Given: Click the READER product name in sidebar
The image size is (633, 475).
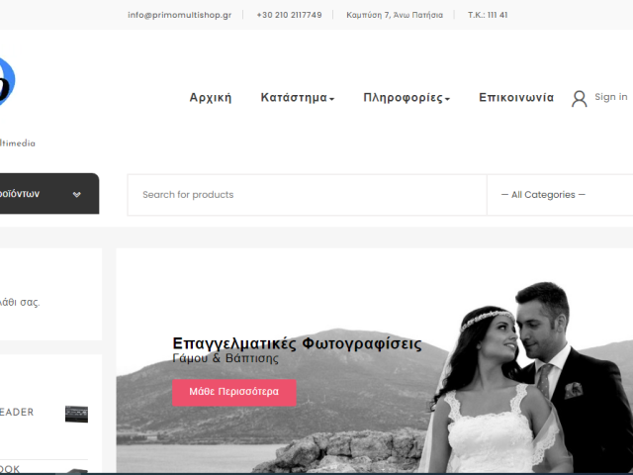Looking at the screenshot, I should pos(17,413).
